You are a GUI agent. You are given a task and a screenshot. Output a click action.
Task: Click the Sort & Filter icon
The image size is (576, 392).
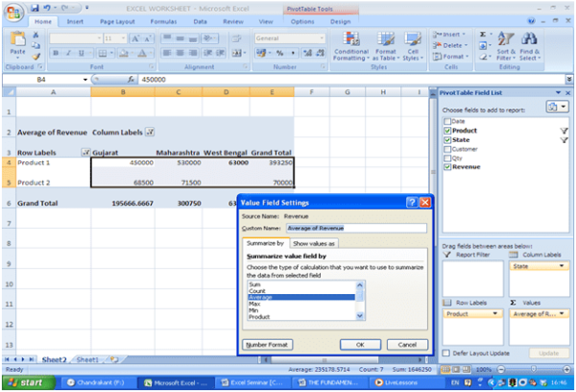coord(506,50)
